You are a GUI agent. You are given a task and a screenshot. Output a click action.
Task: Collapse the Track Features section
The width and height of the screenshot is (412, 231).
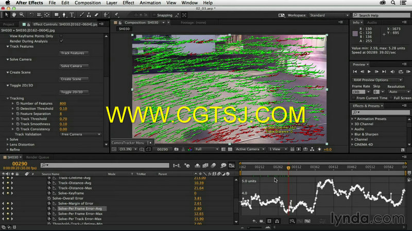8,46
